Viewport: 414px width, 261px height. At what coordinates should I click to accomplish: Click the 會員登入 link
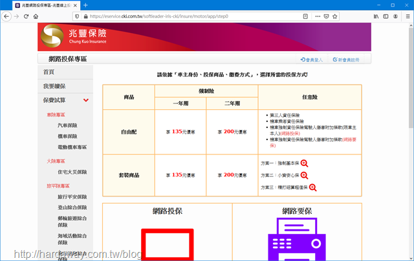[x=312, y=60]
